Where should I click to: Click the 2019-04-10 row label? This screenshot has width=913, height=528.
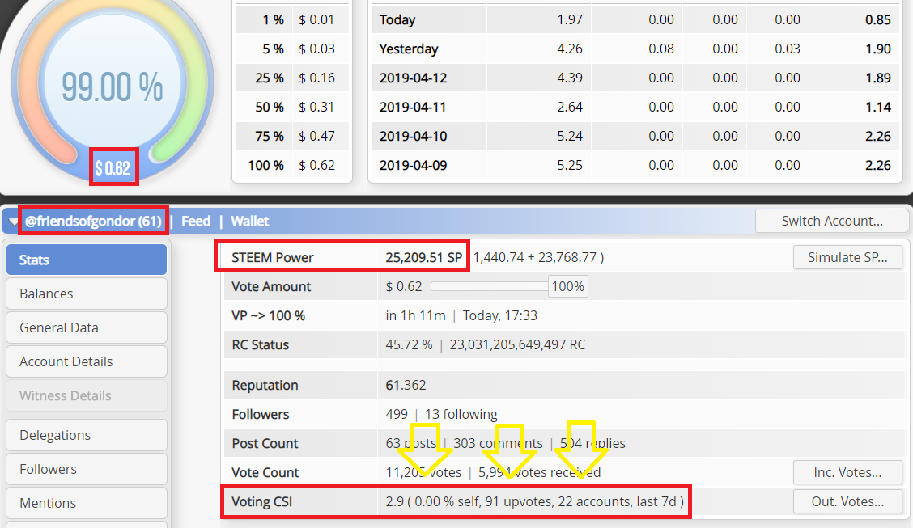coord(413,136)
